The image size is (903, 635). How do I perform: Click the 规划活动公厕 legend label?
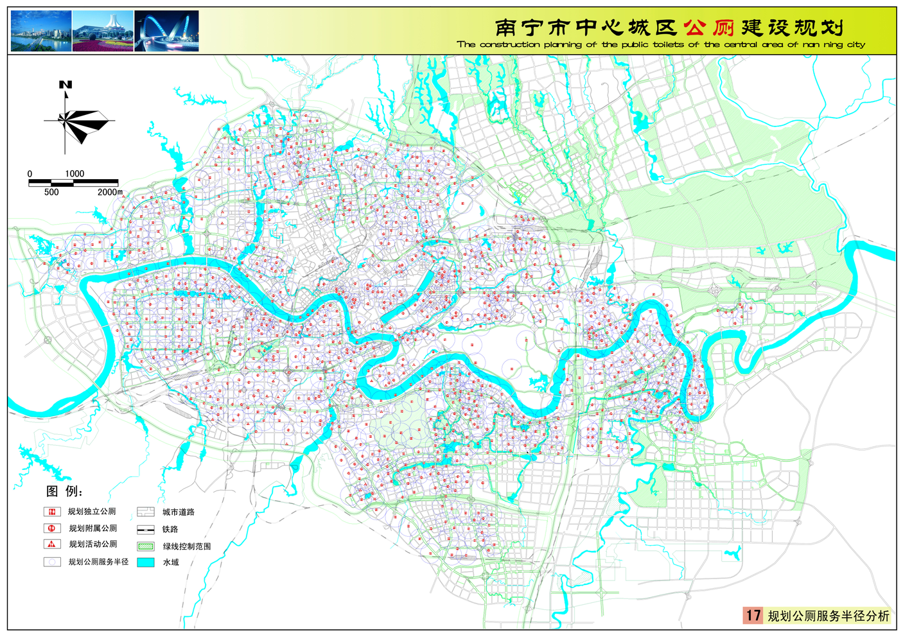click(93, 544)
